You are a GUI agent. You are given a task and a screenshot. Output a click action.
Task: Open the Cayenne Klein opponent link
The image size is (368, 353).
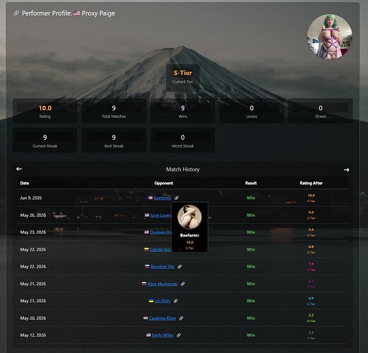point(162,318)
